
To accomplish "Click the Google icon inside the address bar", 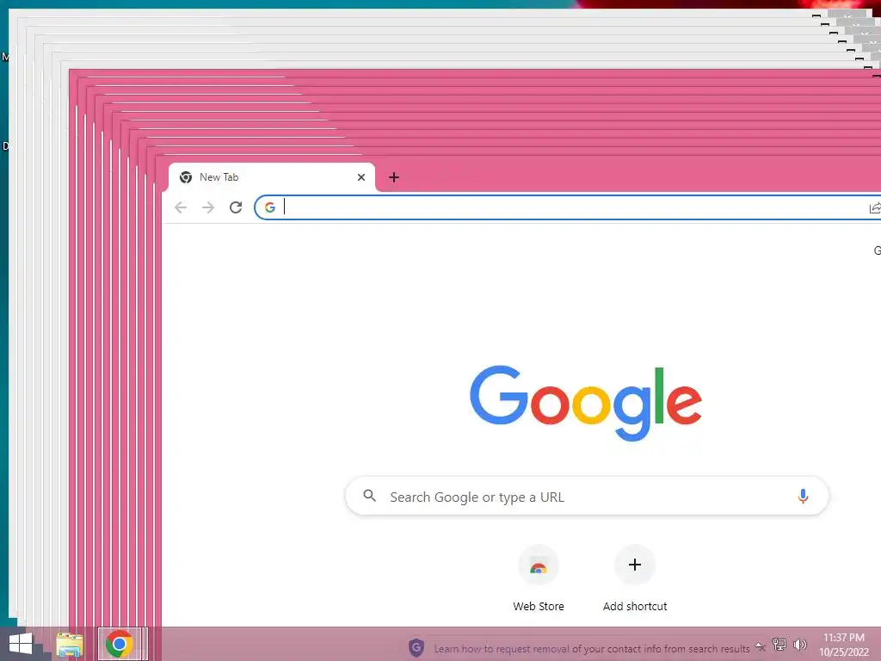I will point(270,207).
